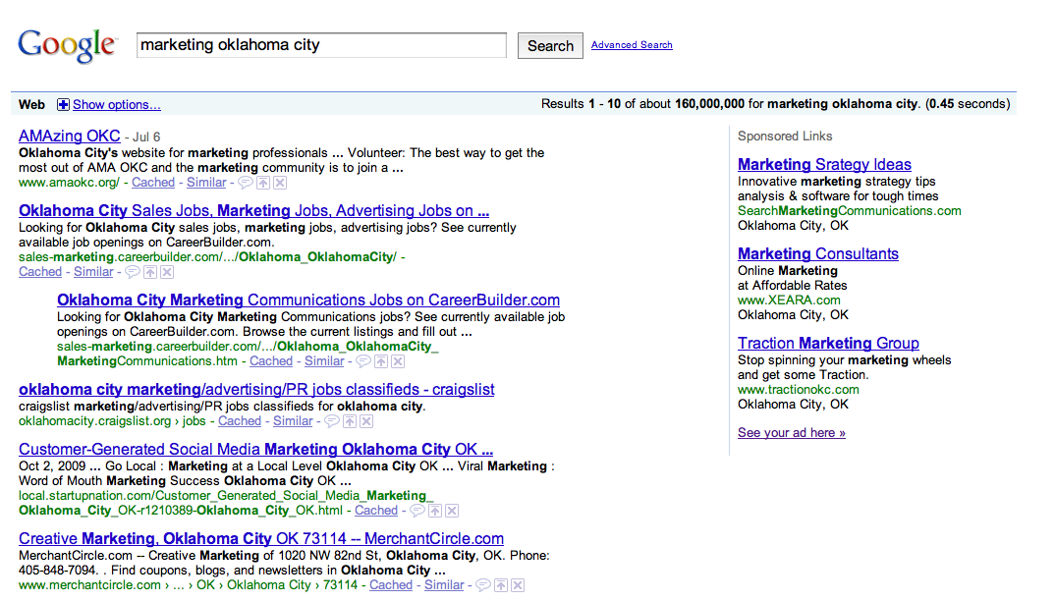Remove the AMAzing OKC result with the X icon
The height and width of the screenshot is (601, 1056).
tap(280, 183)
